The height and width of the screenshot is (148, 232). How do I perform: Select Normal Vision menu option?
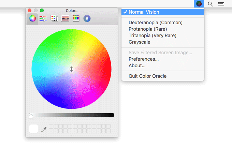click(x=144, y=12)
